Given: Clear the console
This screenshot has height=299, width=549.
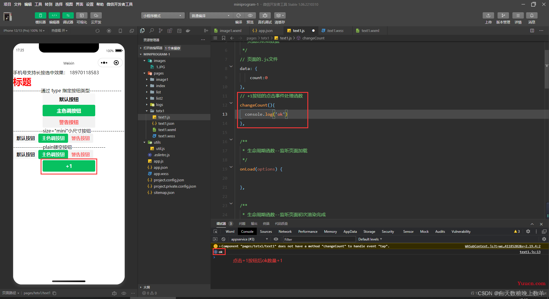Looking at the screenshot, I should click(224, 239).
